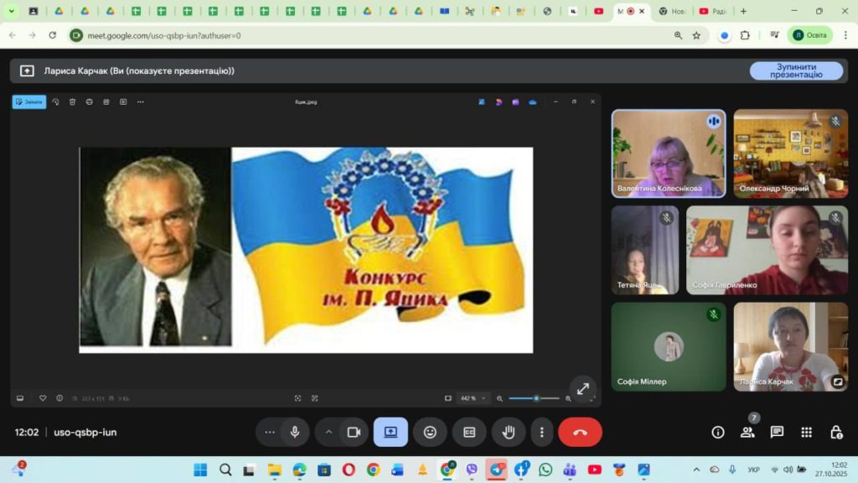Click the raise hand icon
This screenshot has height=483, width=858.
509,432
